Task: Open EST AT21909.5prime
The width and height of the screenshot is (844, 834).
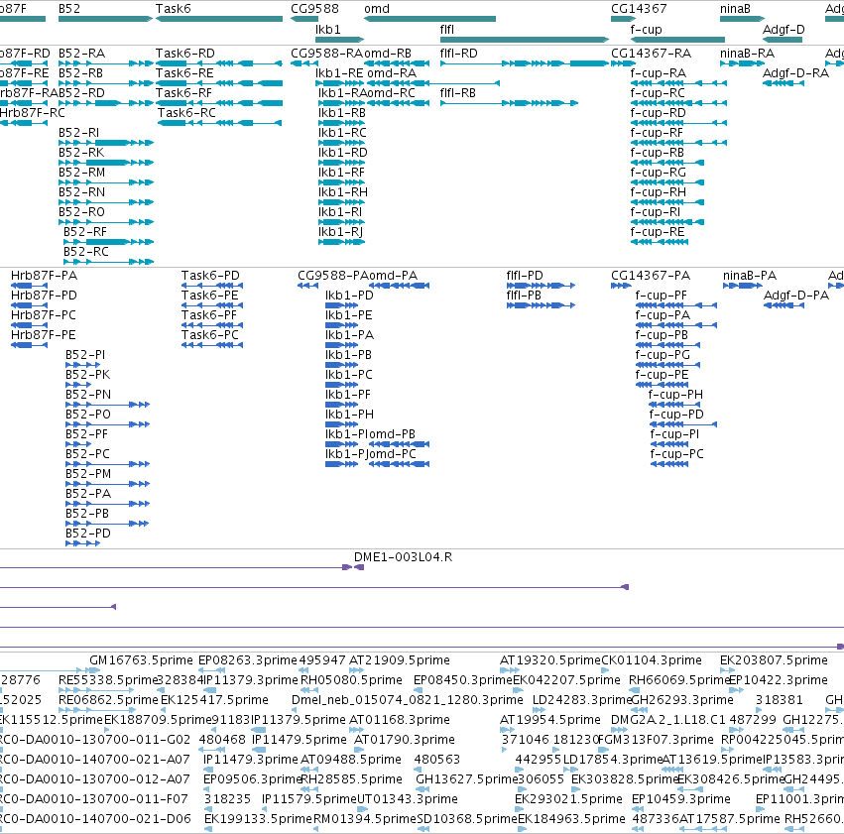Action: 400,660
